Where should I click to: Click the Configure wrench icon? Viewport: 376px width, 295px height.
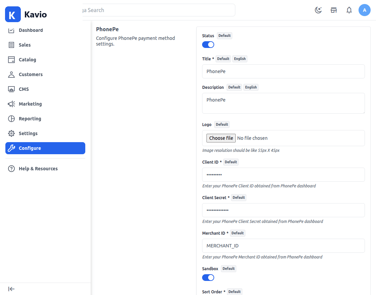pyautogui.click(x=11, y=148)
